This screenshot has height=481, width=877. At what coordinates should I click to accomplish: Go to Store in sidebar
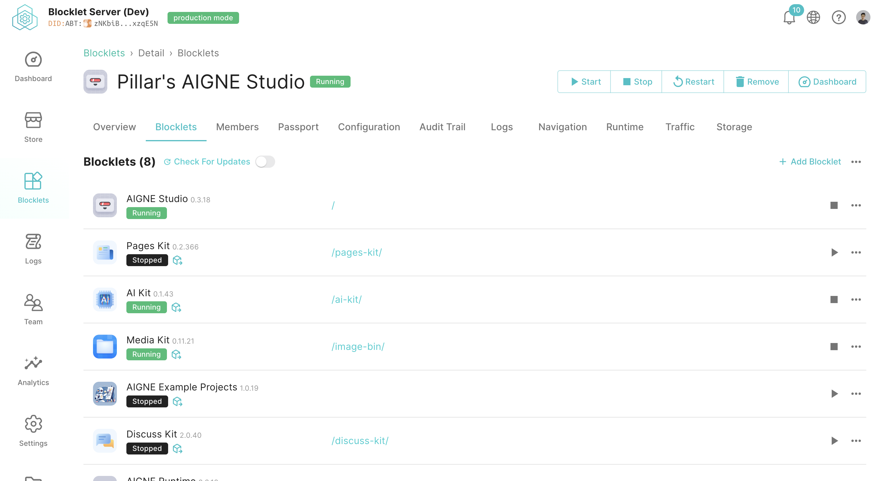coord(33,127)
